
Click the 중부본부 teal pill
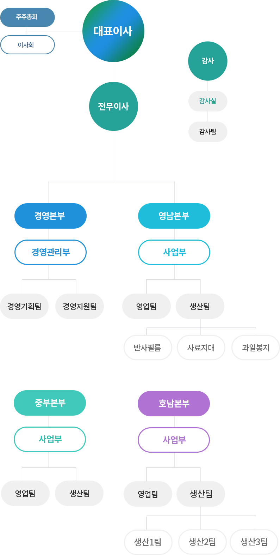click(50, 403)
